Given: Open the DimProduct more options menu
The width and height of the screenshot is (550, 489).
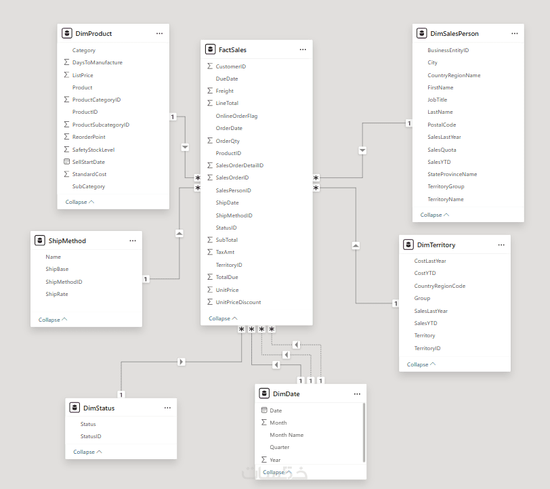Looking at the screenshot, I should coord(159,33).
